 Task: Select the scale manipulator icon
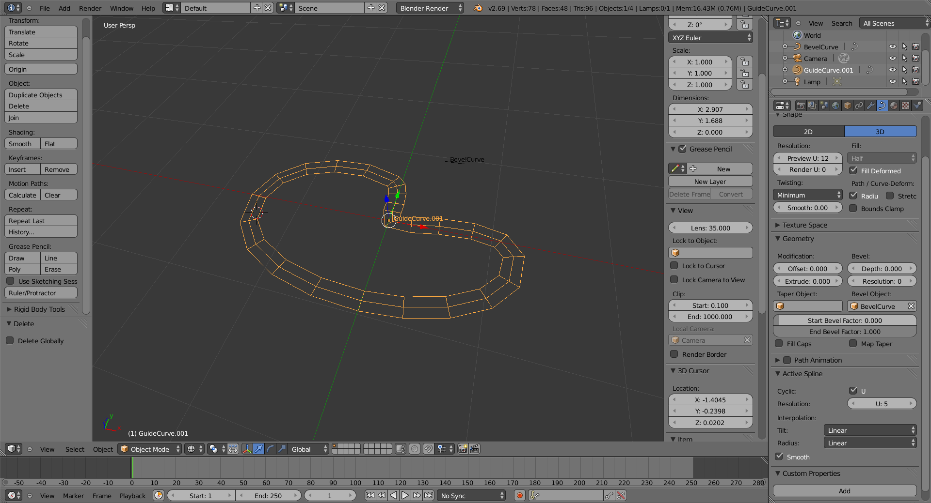pyautogui.click(x=282, y=449)
